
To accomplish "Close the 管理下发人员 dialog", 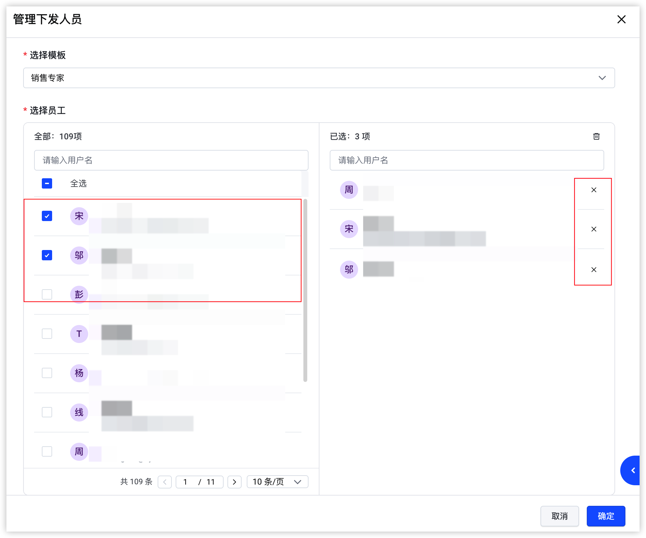I will pos(621,19).
